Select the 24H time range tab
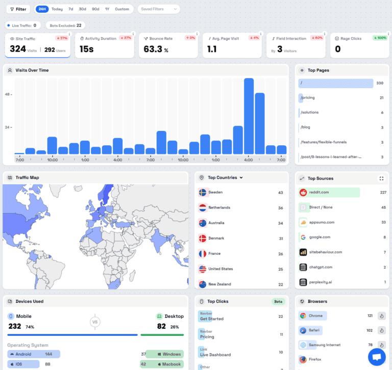392x370 pixels. coord(42,9)
